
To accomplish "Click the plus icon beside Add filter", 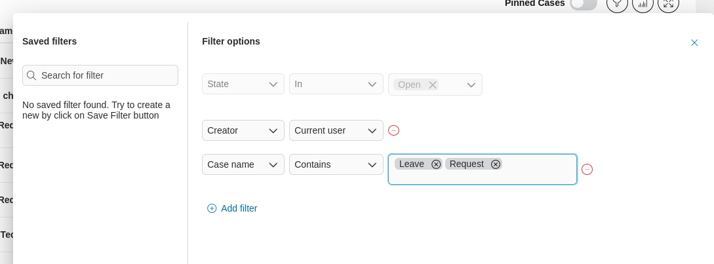I will (212, 208).
